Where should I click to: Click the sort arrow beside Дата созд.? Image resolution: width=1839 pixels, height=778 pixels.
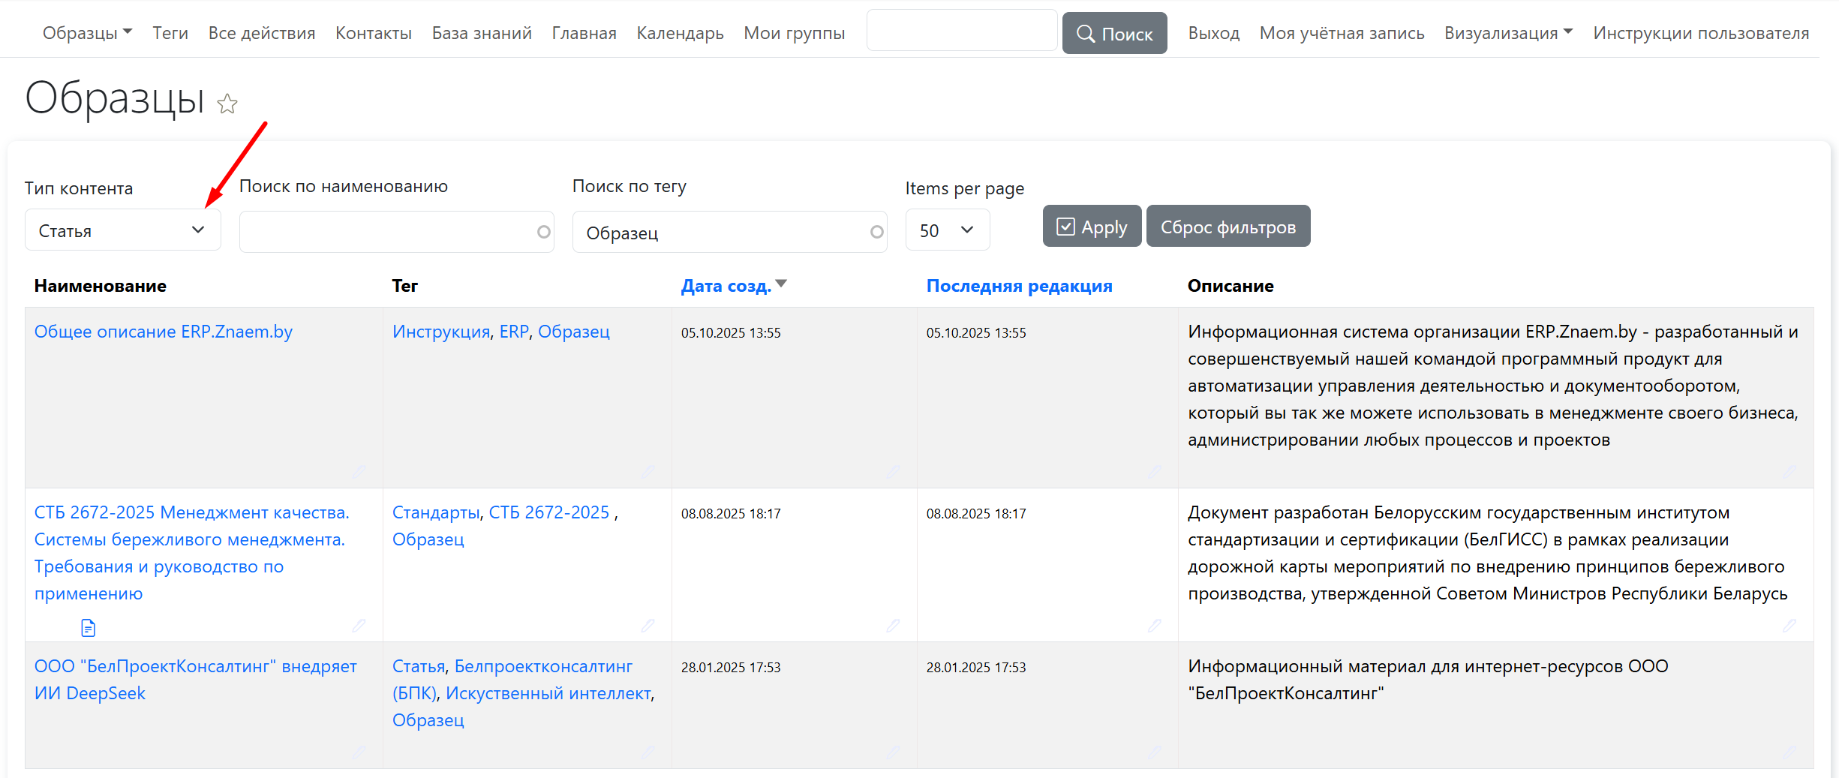click(782, 284)
